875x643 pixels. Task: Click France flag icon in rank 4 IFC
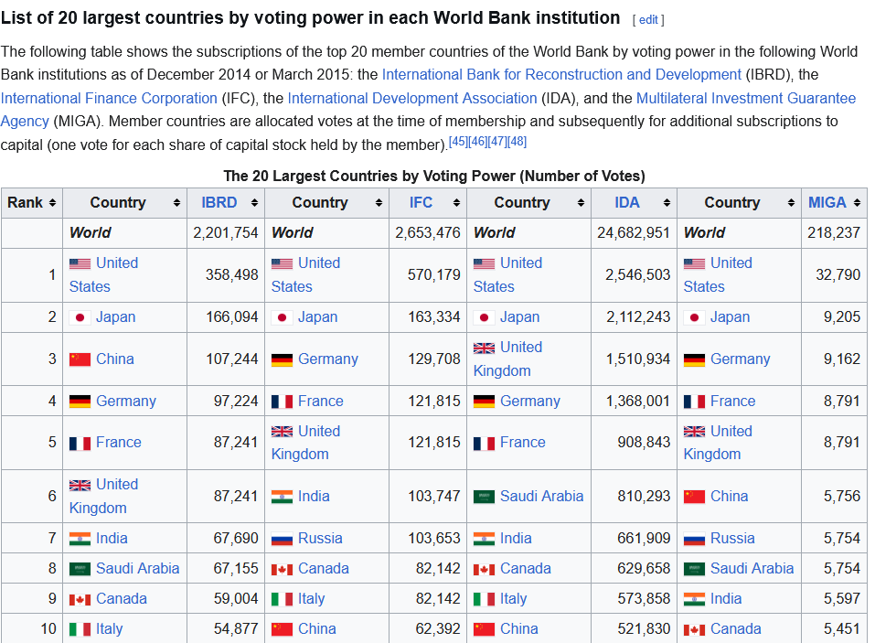(x=282, y=402)
